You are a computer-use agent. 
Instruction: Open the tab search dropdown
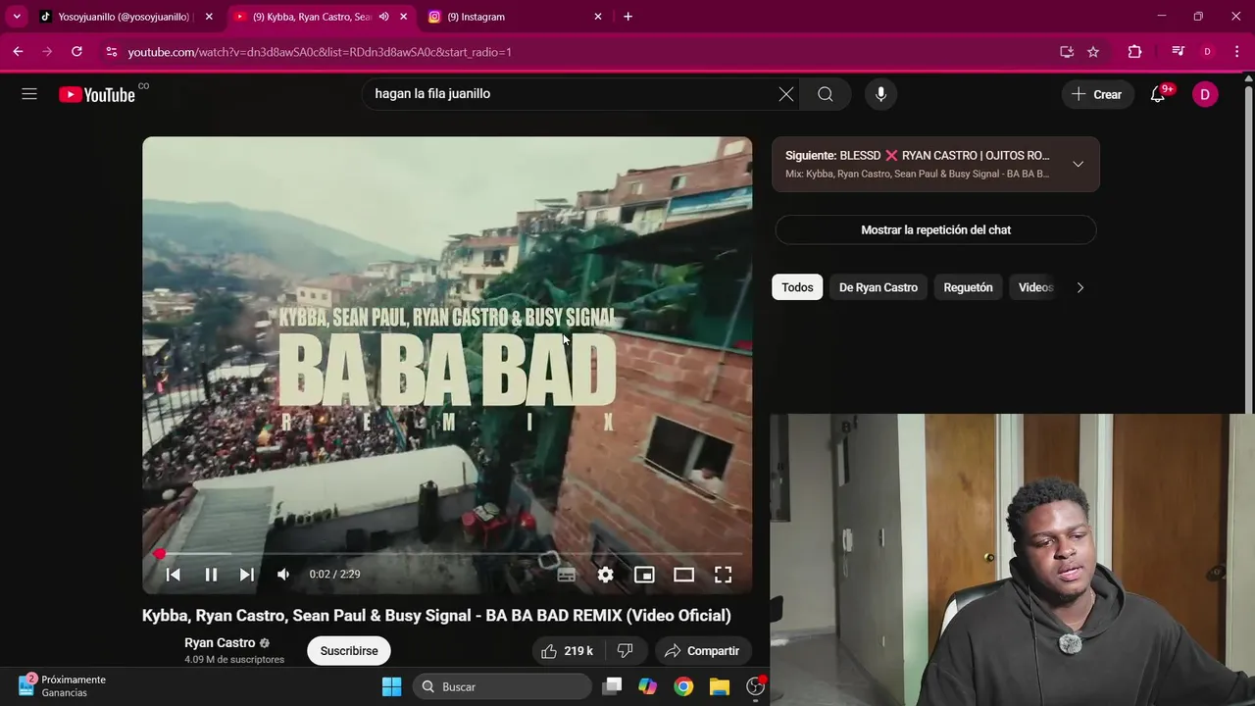pos(17,17)
